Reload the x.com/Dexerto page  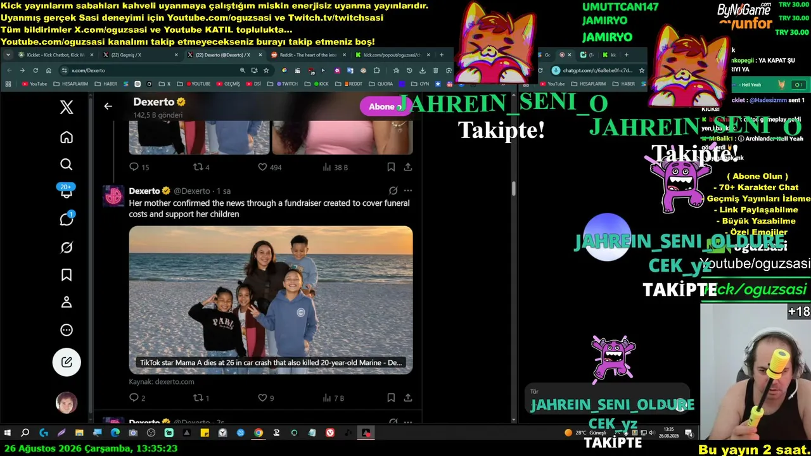click(x=35, y=70)
